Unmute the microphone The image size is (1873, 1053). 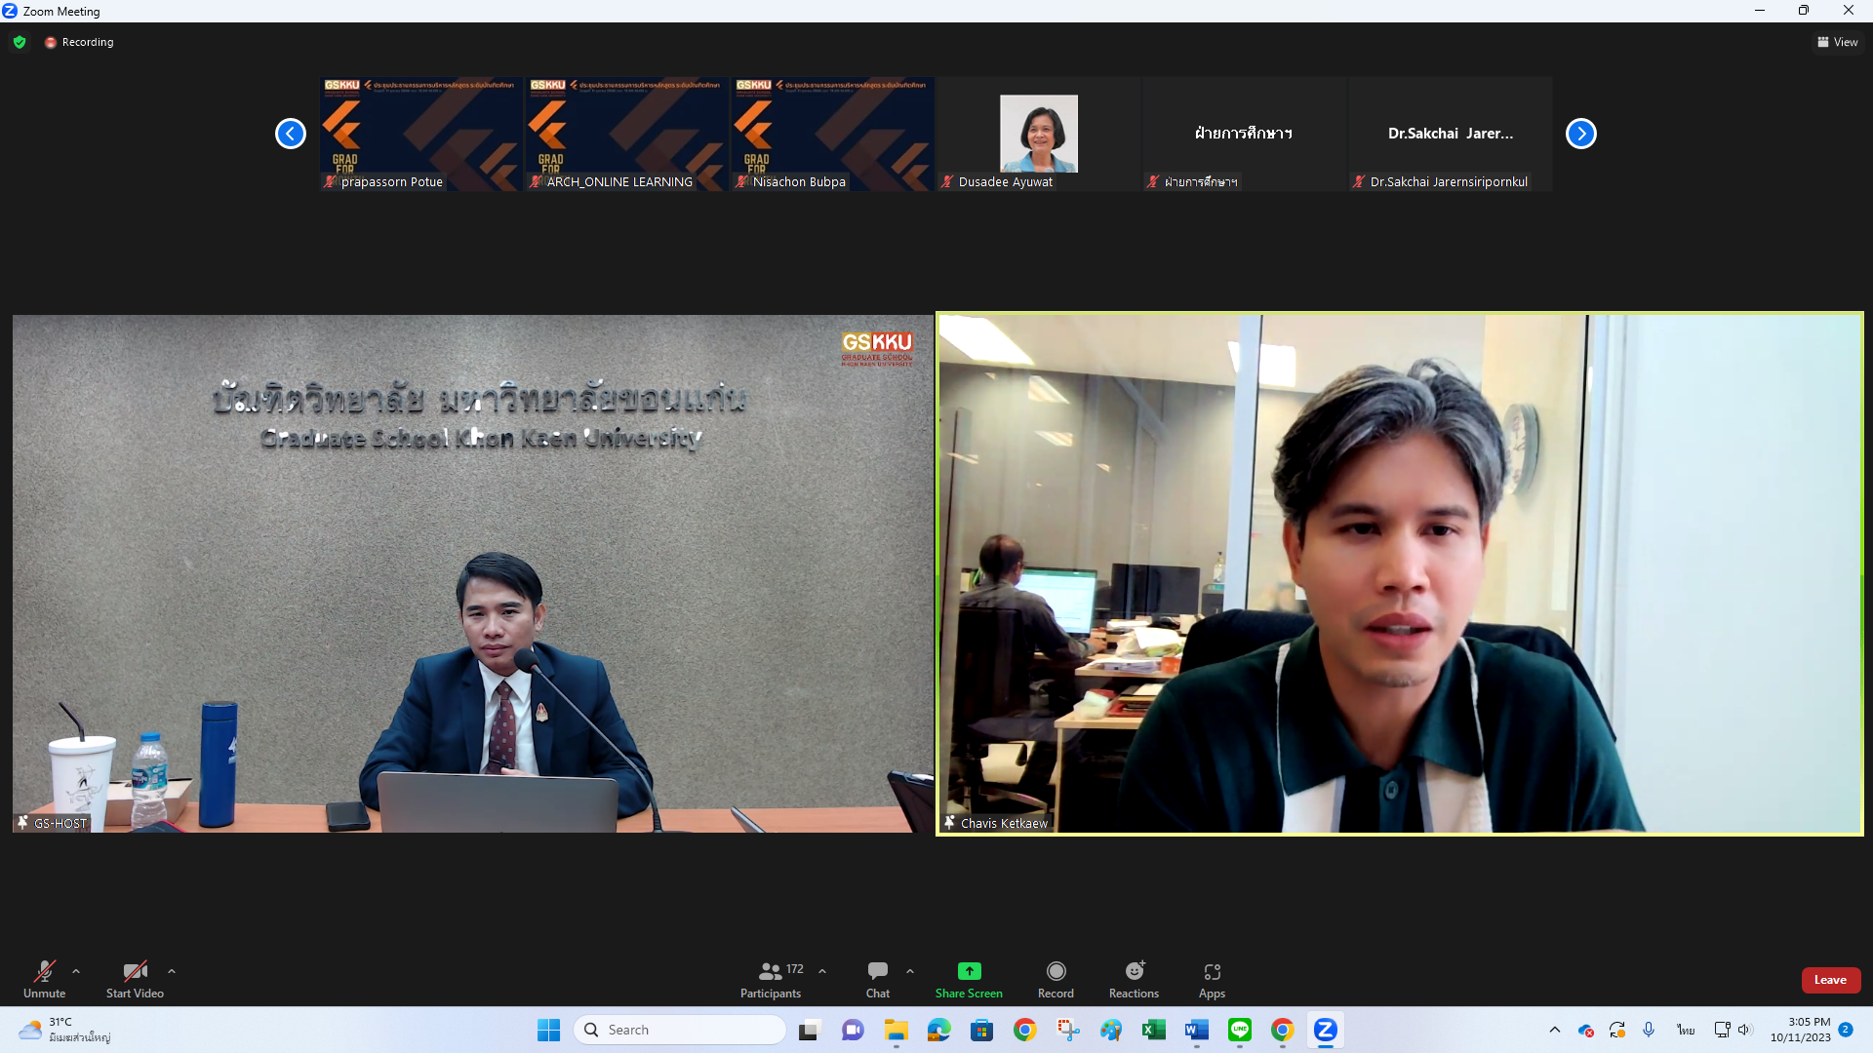(x=44, y=978)
